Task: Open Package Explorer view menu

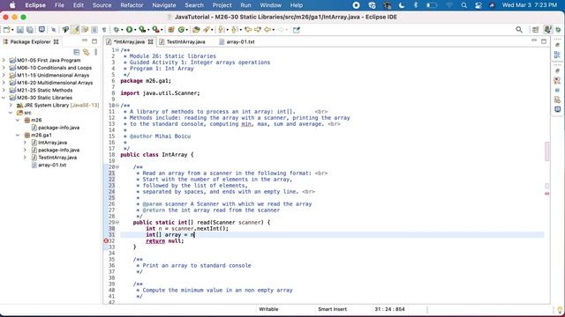Action: pyautogui.click(x=96, y=52)
